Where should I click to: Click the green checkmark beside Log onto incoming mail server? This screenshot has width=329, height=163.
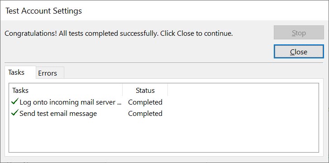coord(15,102)
